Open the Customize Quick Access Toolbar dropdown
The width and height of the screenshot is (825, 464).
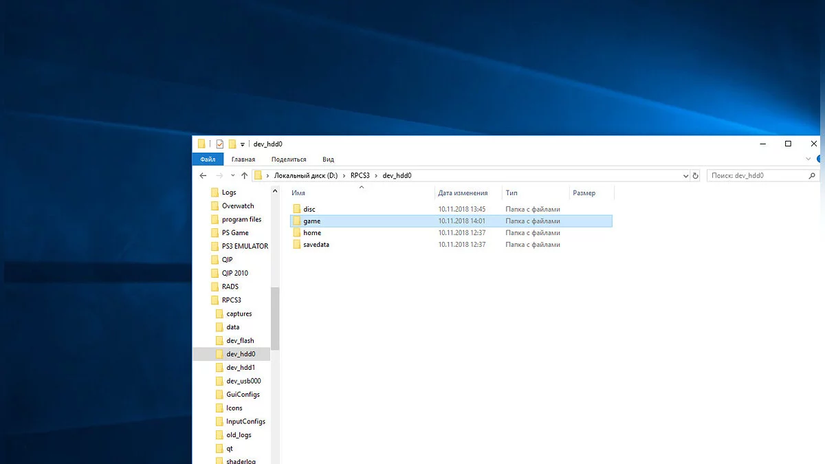click(x=243, y=145)
